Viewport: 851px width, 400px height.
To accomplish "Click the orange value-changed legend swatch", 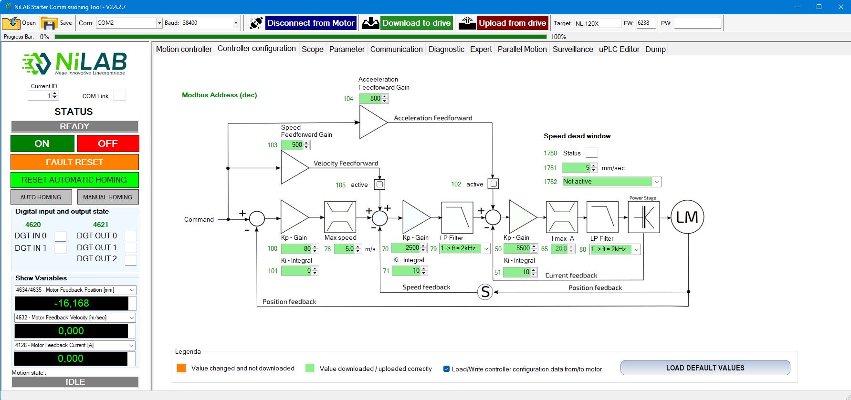I will [181, 369].
